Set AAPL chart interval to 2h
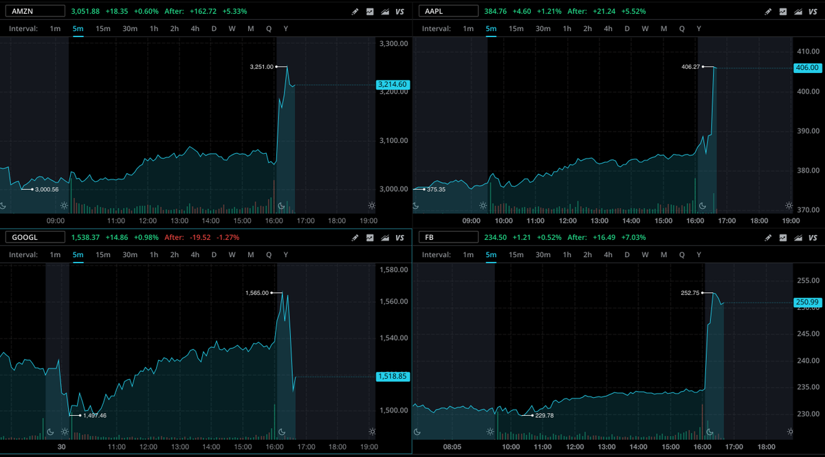 (588, 29)
